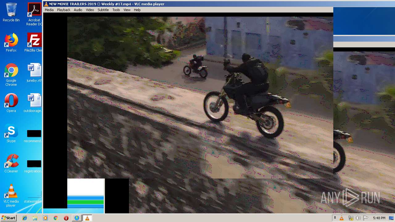Open the Tools menu

tap(116, 10)
